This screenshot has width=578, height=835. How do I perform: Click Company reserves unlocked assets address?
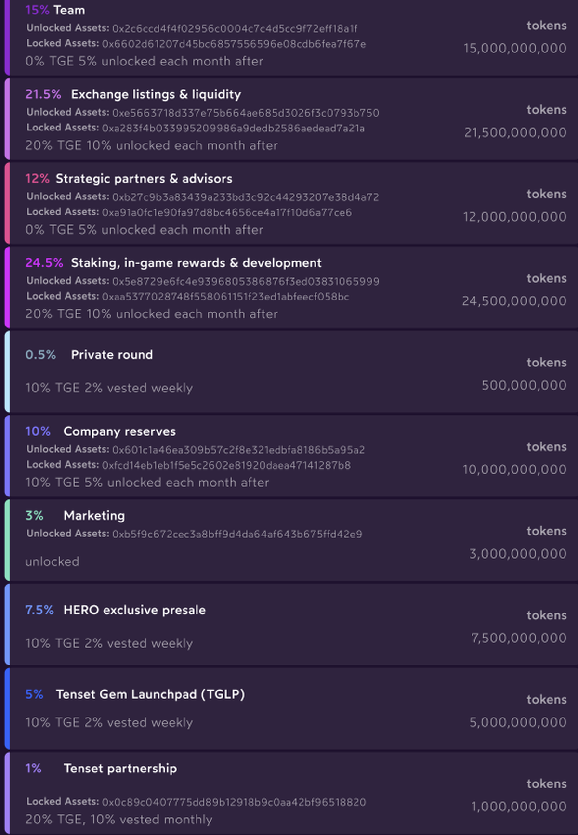[x=238, y=450]
